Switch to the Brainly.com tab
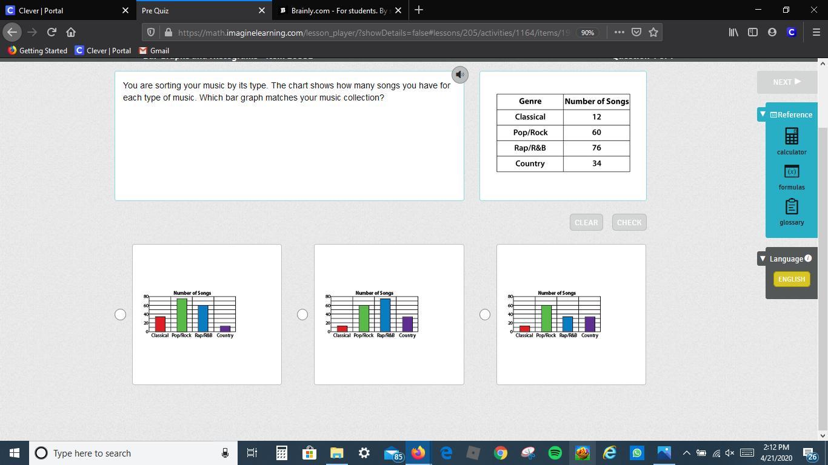Screen dimensions: 828x465 (x=339, y=10)
